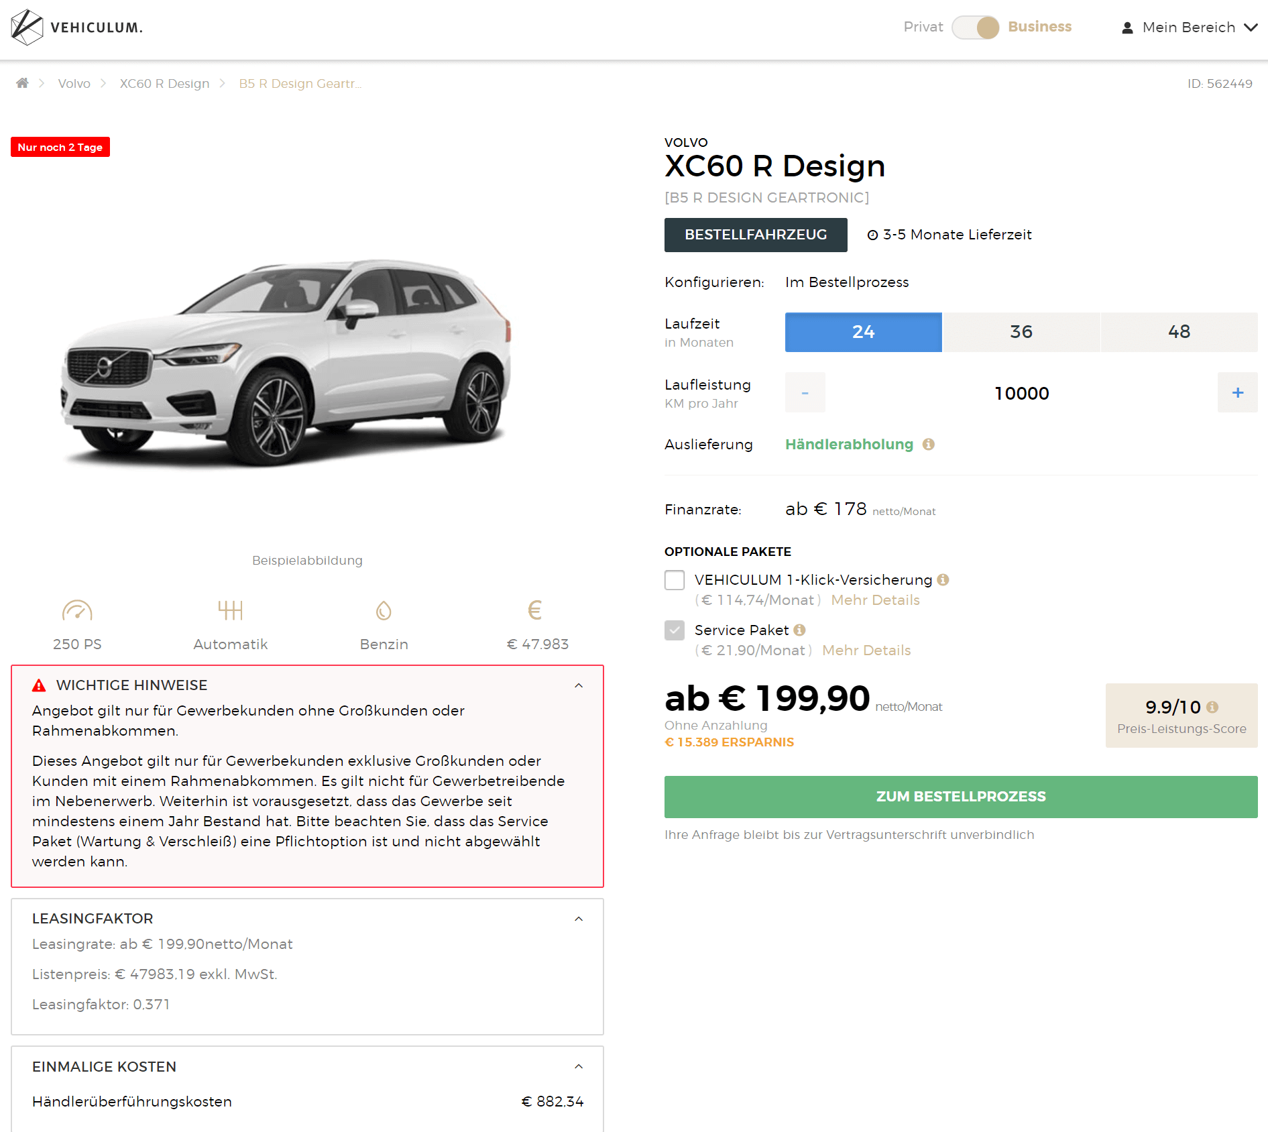Click the home icon in breadcrumb
This screenshot has width=1268, height=1132.
[22, 82]
